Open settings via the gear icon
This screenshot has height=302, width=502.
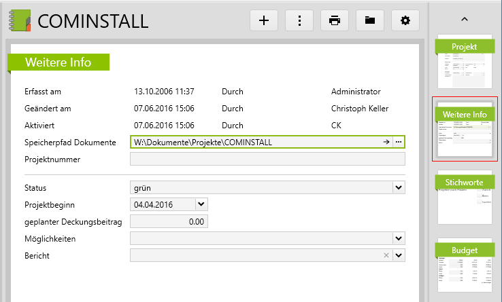pyautogui.click(x=405, y=20)
